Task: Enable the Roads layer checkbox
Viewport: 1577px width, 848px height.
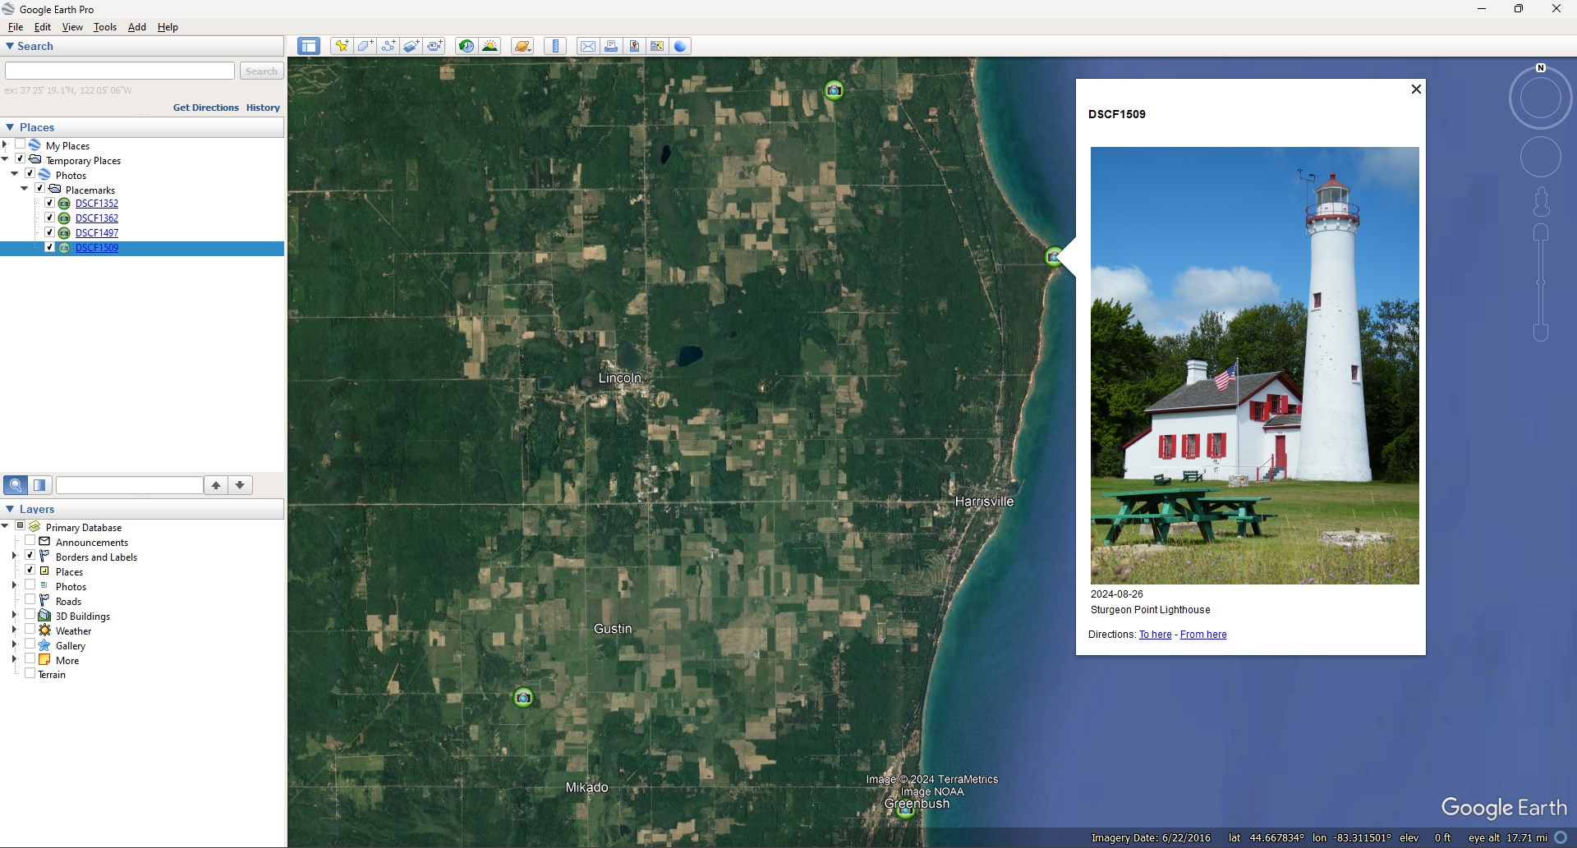Action: click(x=30, y=600)
